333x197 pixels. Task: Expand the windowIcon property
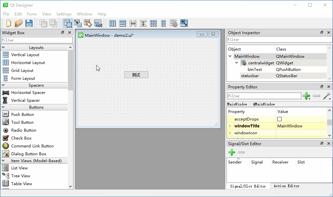(x=230, y=133)
